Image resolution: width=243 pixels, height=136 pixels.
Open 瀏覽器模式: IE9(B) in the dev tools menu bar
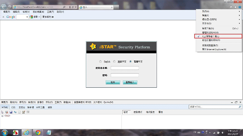click(x=83, y=102)
